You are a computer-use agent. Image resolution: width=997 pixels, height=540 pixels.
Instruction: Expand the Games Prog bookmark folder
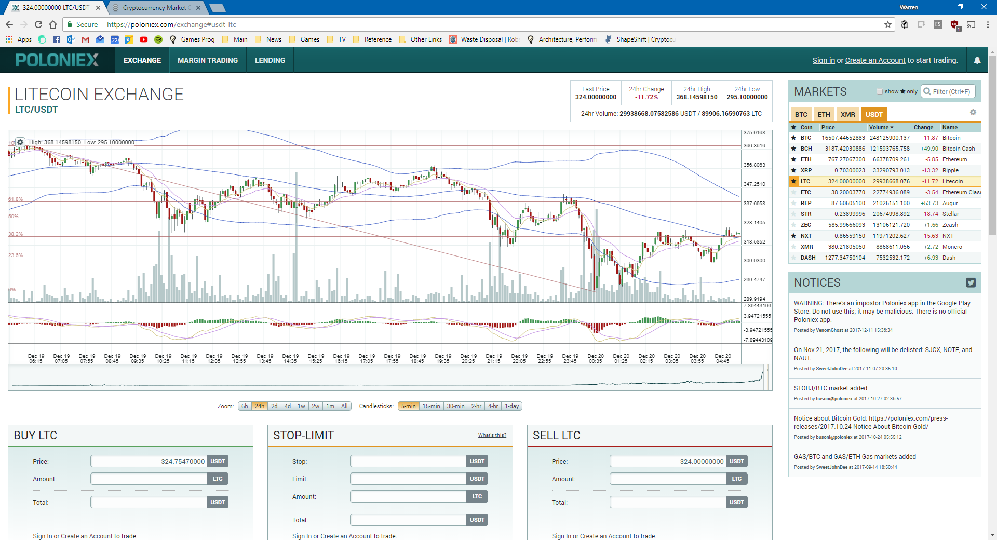pos(192,39)
